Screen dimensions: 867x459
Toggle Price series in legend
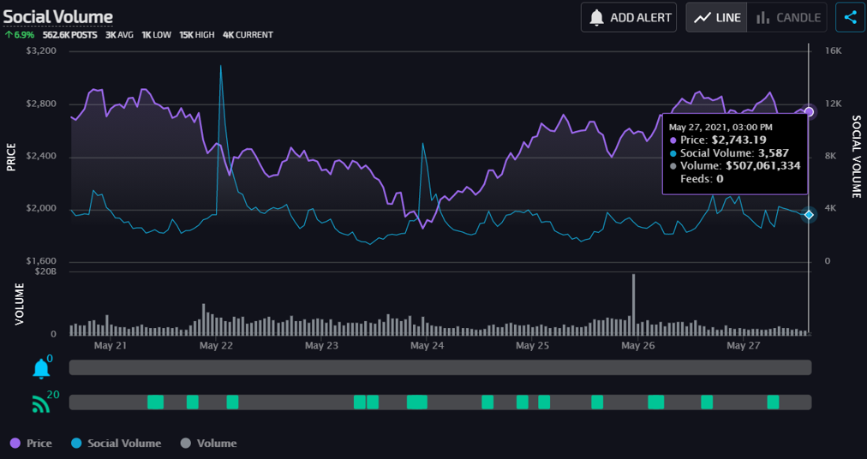31,443
